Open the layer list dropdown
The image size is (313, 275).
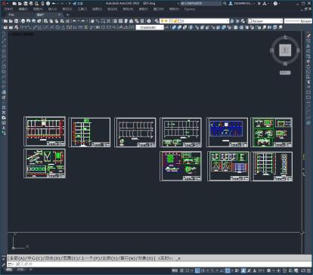[x=228, y=21]
